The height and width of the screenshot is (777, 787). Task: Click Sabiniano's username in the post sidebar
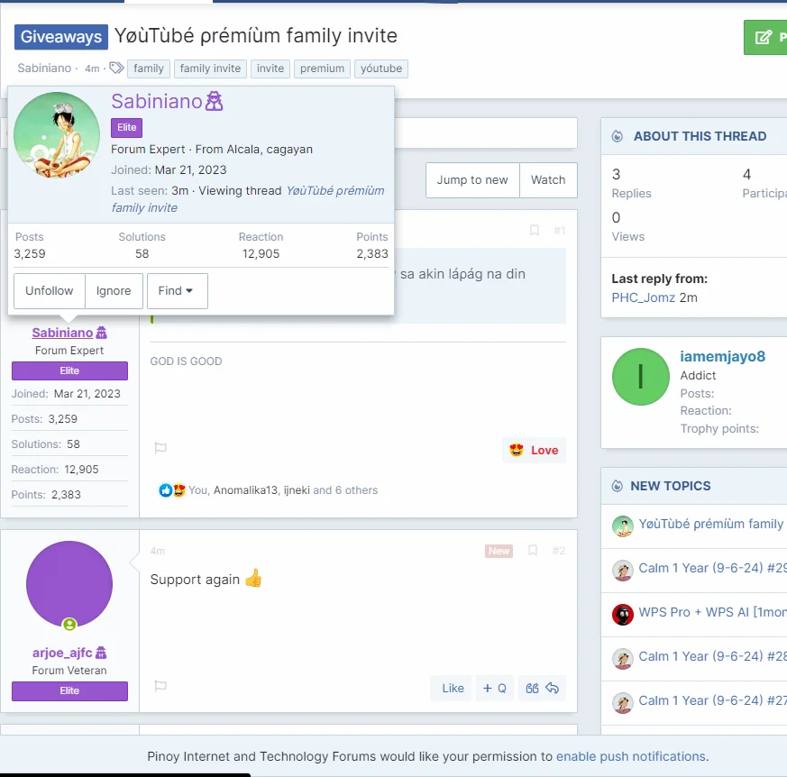point(62,333)
